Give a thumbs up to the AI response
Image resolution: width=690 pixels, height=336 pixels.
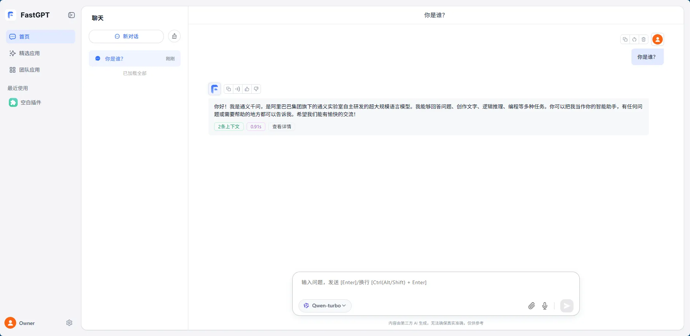(x=247, y=89)
